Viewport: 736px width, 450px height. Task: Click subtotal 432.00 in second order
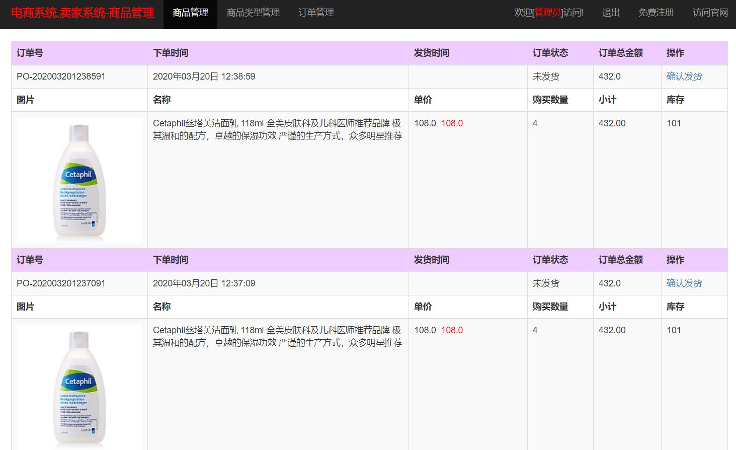[x=612, y=330]
